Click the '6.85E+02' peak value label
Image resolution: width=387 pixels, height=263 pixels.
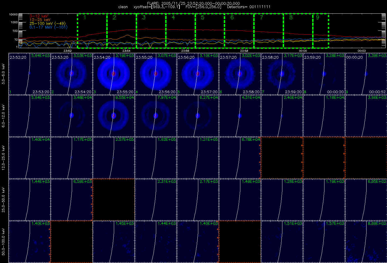[377, 182]
